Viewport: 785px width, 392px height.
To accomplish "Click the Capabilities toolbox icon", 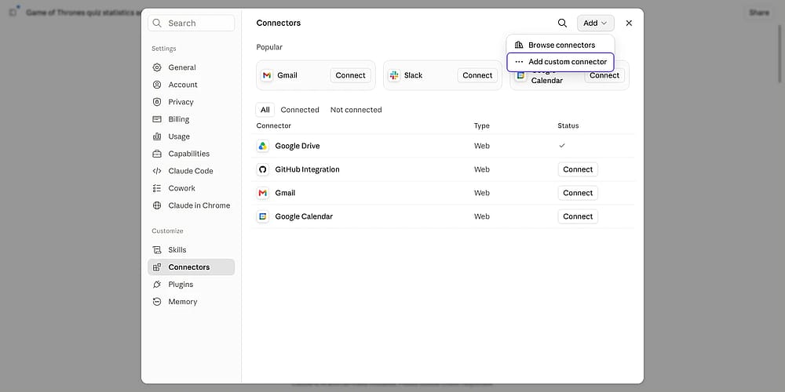I will [x=157, y=154].
